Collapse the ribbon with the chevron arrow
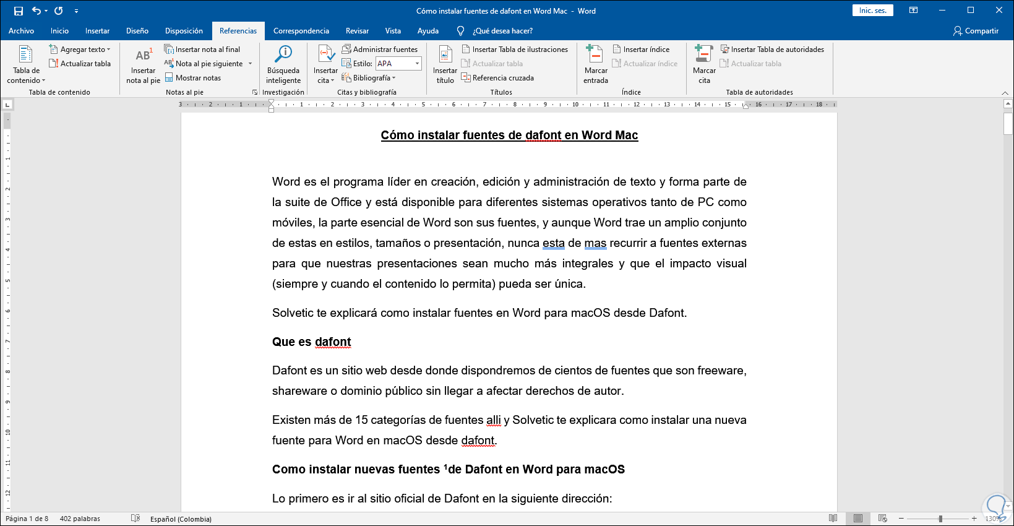This screenshot has height=526, width=1014. click(1005, 93)
